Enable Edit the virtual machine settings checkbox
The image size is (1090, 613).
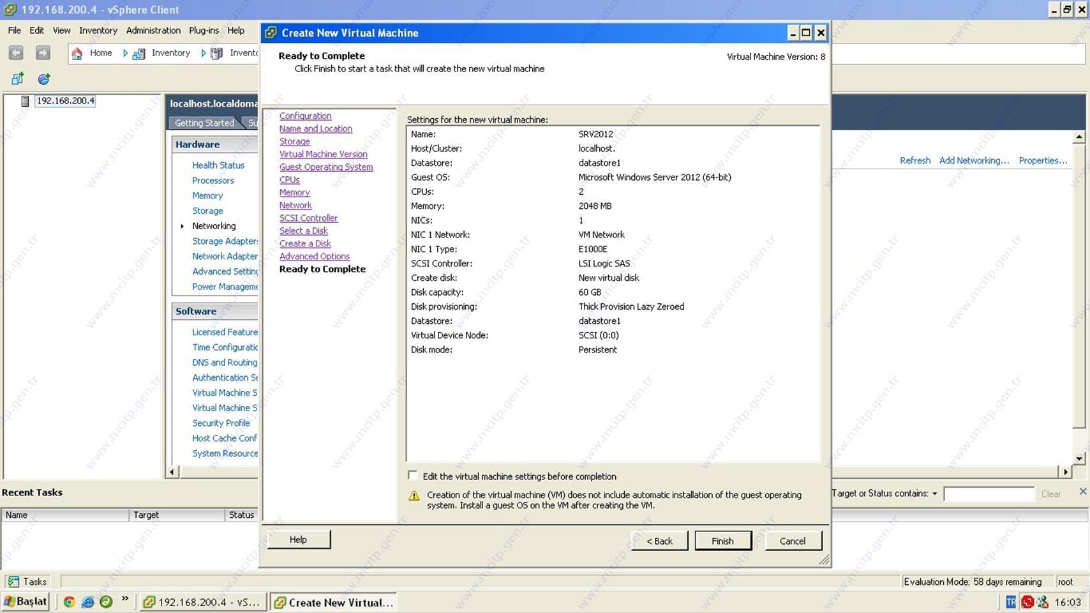[x=413, y=476]
